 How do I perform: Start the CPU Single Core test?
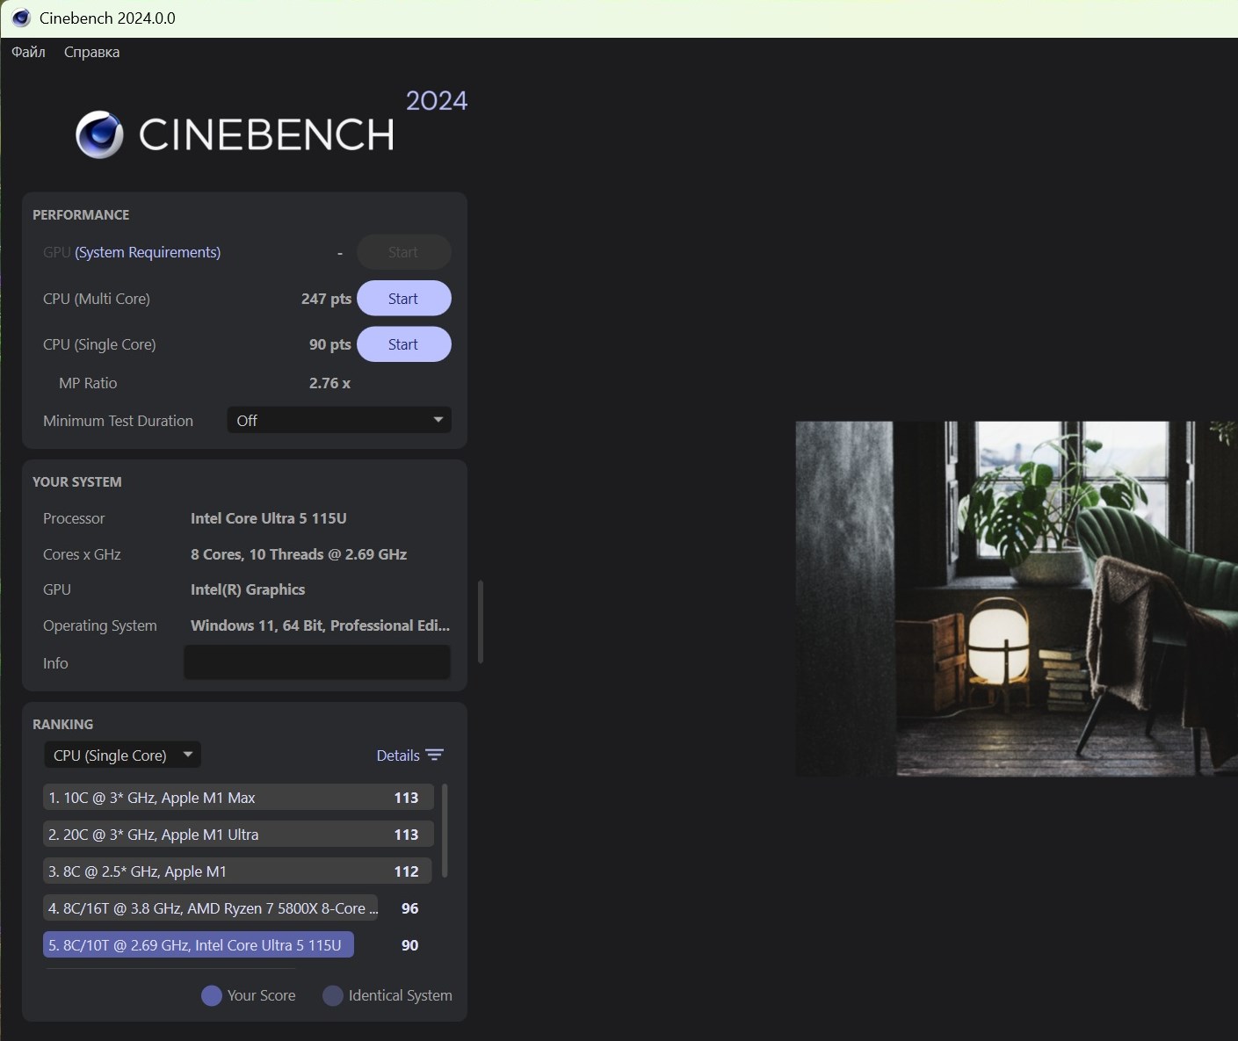pos(403,344)
